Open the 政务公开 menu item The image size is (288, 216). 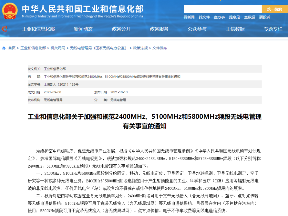coord(121,29)
